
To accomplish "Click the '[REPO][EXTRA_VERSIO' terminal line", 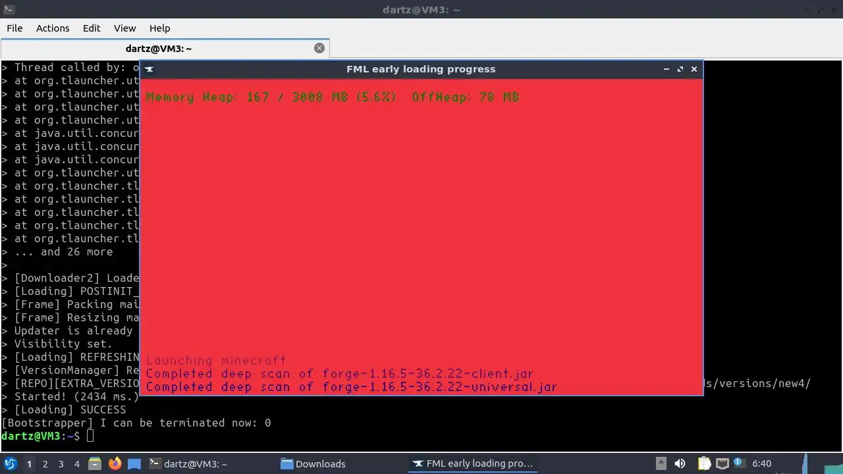I will point(70,383).
